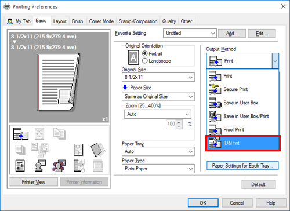Select the ID&Print output method
The width and height of the screenshot is (290, 211).
click(x=243, y=143)
